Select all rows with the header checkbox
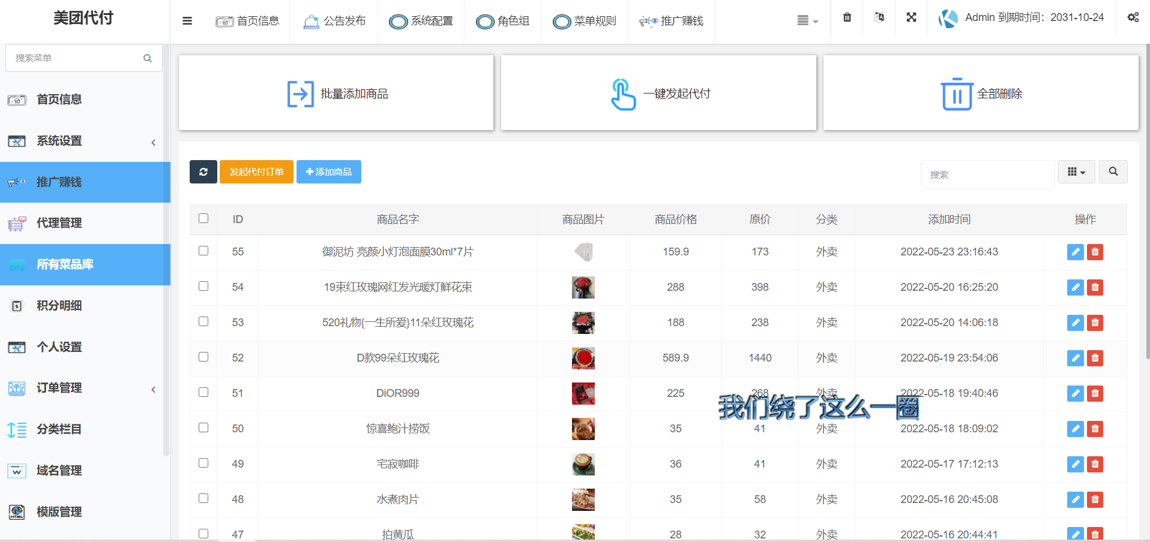Screen dimensions: 1150x542 (x=203, y=219)
